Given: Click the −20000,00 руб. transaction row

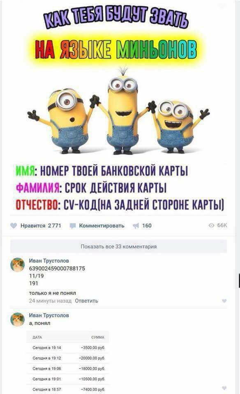Looking at the screenshot, I should tap(68, 358).
